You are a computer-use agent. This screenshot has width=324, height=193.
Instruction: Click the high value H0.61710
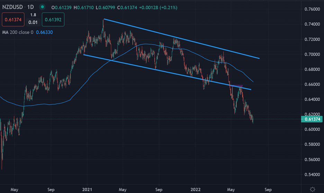[84, 7]
